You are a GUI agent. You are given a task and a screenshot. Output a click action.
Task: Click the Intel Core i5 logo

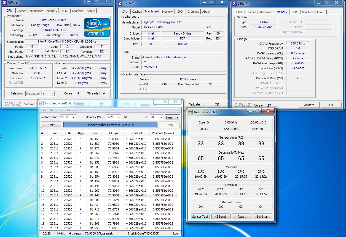(97, 27)
